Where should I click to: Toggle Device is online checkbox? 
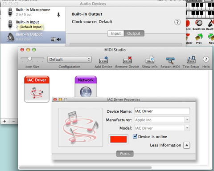(x=135, y=136)
